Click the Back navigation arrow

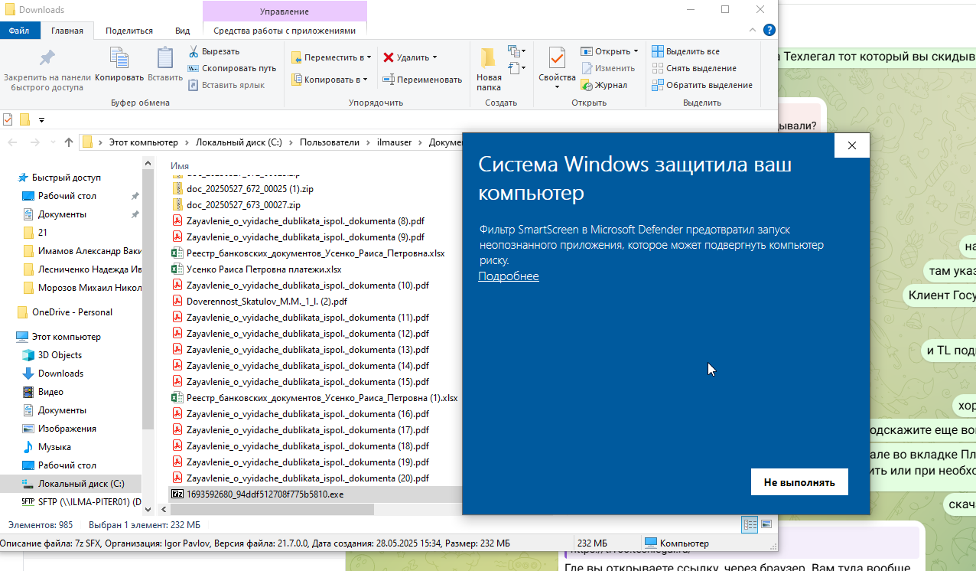(x=13, y=142)
